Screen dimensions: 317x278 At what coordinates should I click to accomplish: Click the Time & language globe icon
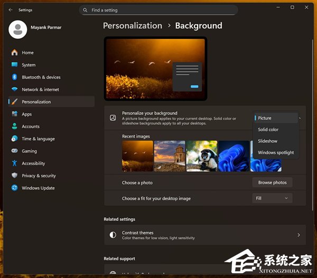pyautogui.click(x=15, y=139)
